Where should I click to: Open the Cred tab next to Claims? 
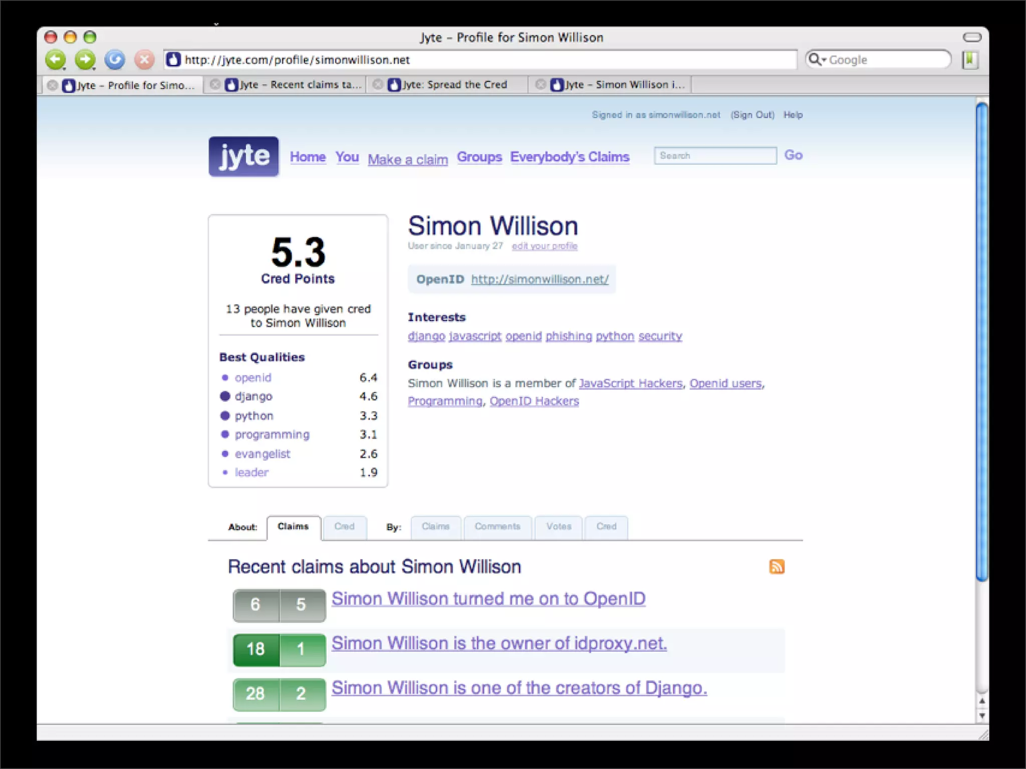pyautogui.click(x=345, y=527)
